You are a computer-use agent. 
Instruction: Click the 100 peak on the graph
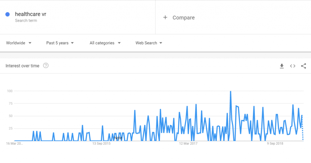click(x=231, y=91)
